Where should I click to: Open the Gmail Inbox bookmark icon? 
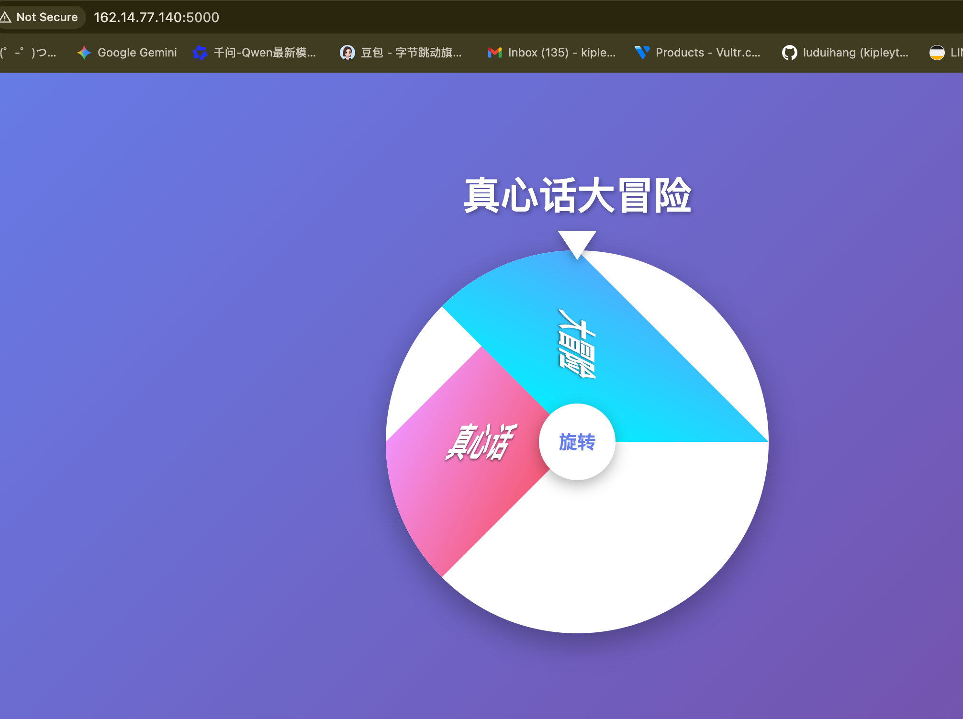pyautogui.click(x=494, y=53)
